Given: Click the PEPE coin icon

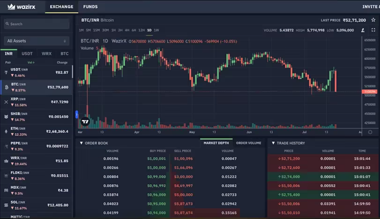Looking at the screenshot, I should [6, 146].
